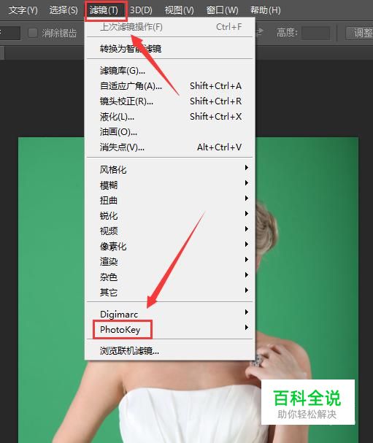The height and width of the screenshot is (443, 373).
Task: Open the Digimarc submenu
Action: (170, 314)
